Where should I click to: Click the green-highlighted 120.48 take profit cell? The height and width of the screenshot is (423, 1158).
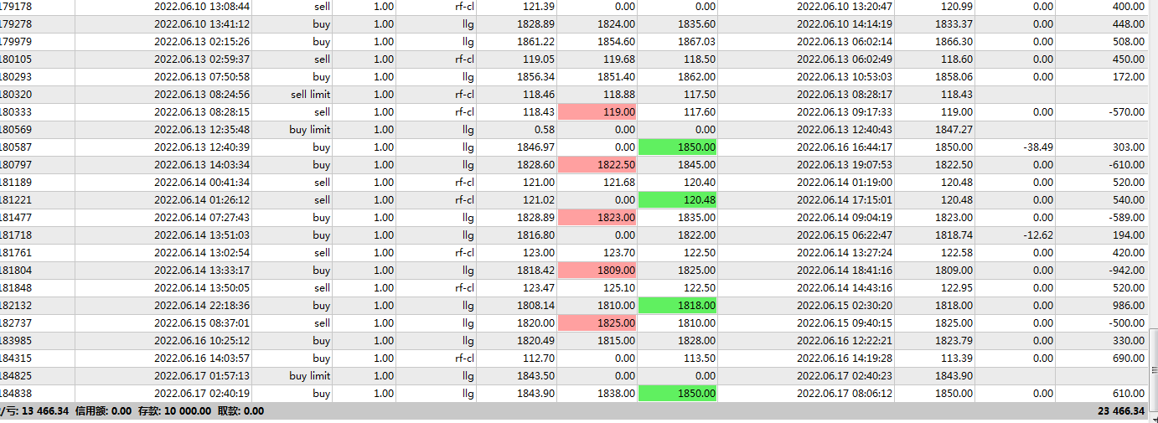click(x=677, y=199)
